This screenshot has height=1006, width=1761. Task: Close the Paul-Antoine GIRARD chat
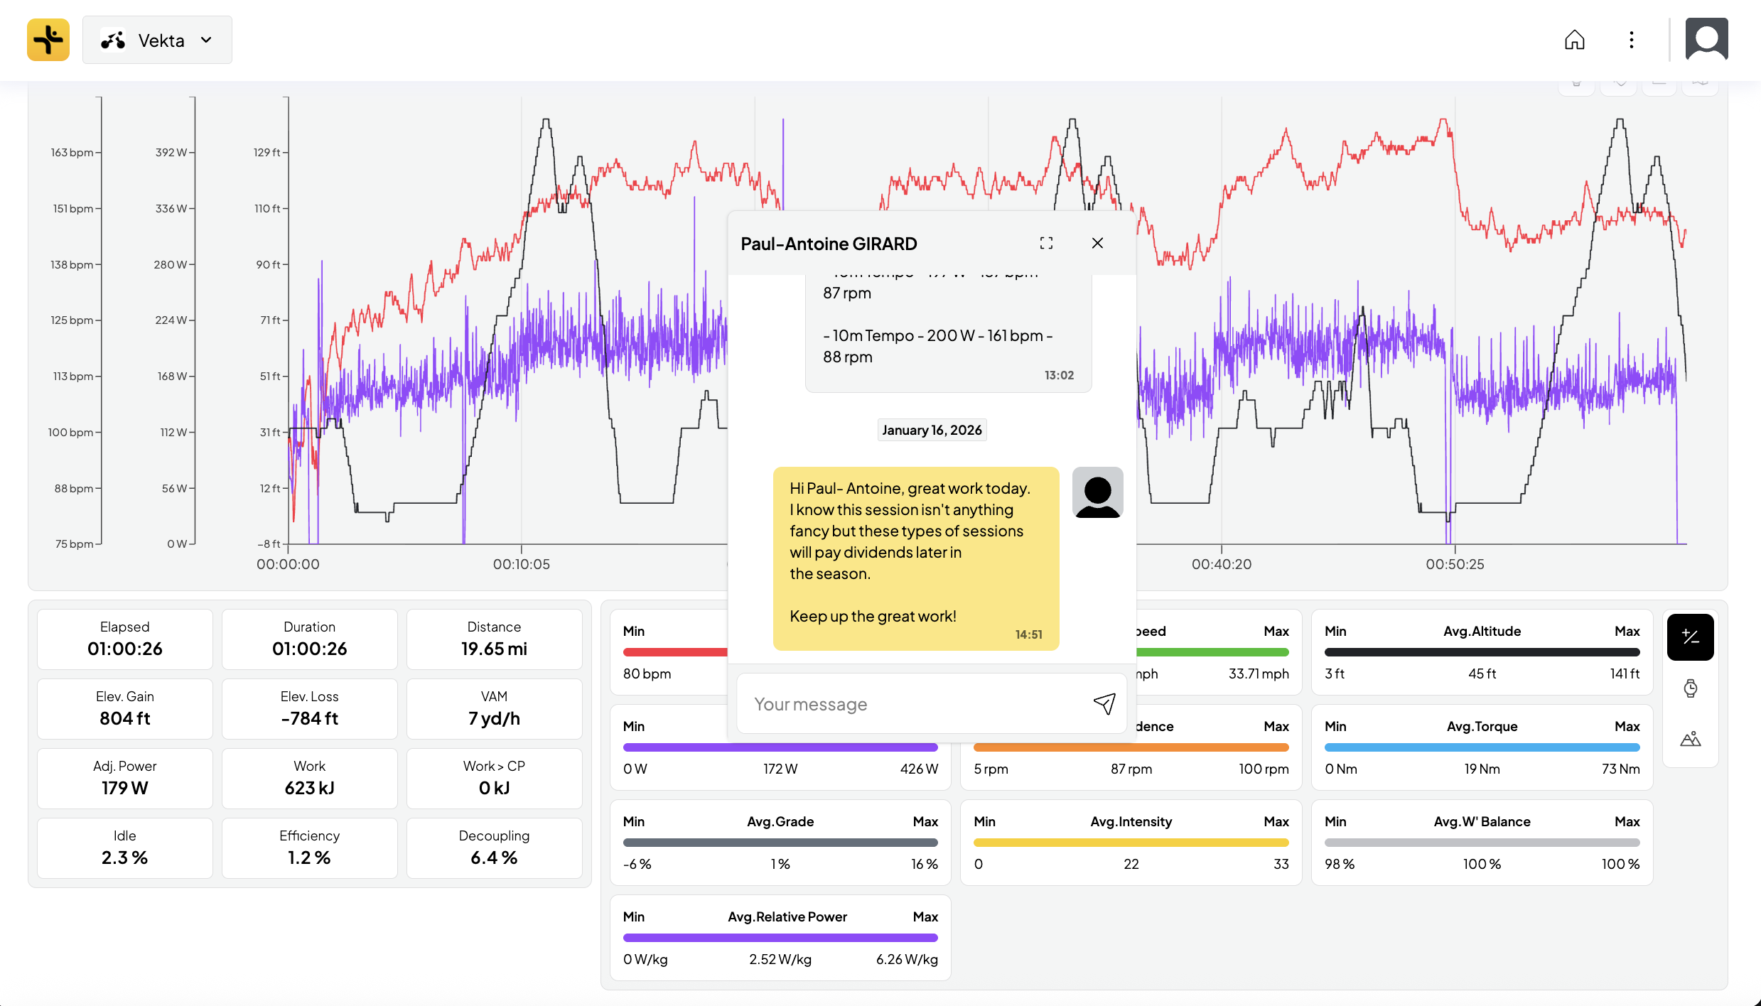[1097, 243]
